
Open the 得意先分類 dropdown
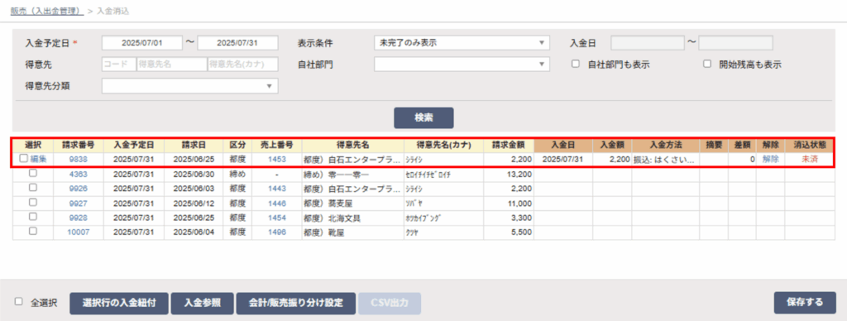pyautogui.click(x=189, y=86)
